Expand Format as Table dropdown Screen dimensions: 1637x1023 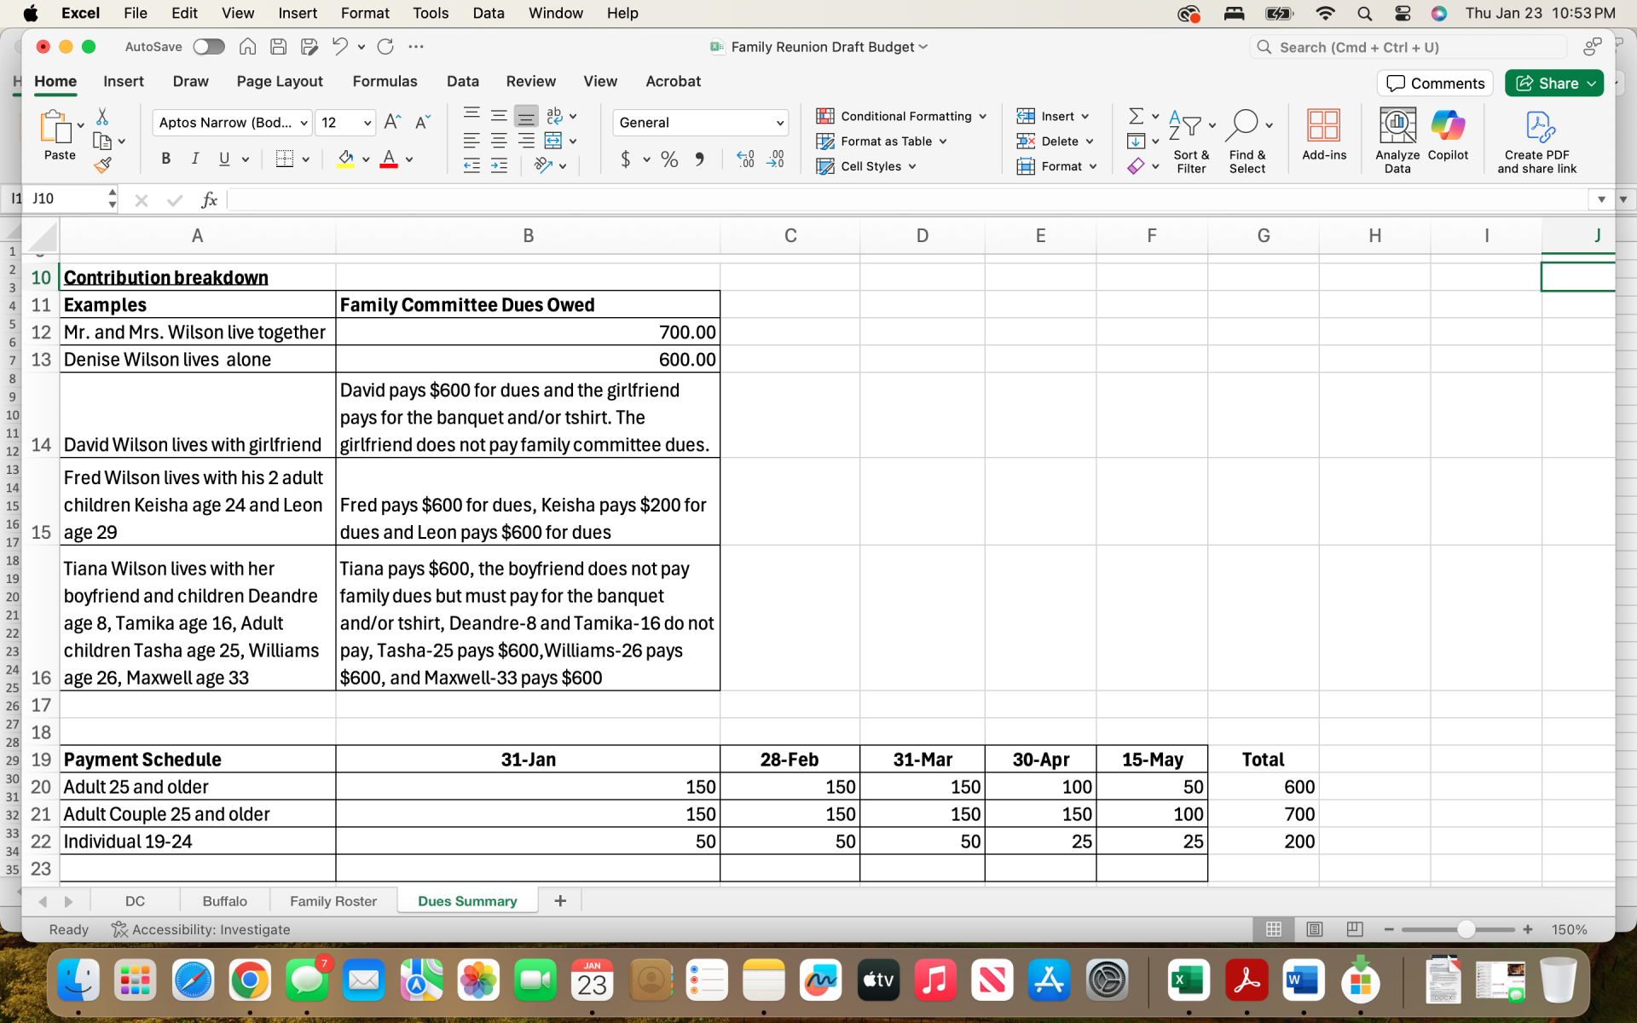(x=943, y=142)
